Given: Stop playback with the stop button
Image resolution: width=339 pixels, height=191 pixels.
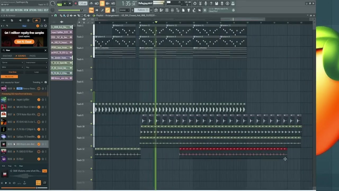Looking at the screenshot, I should click(70, 3).
